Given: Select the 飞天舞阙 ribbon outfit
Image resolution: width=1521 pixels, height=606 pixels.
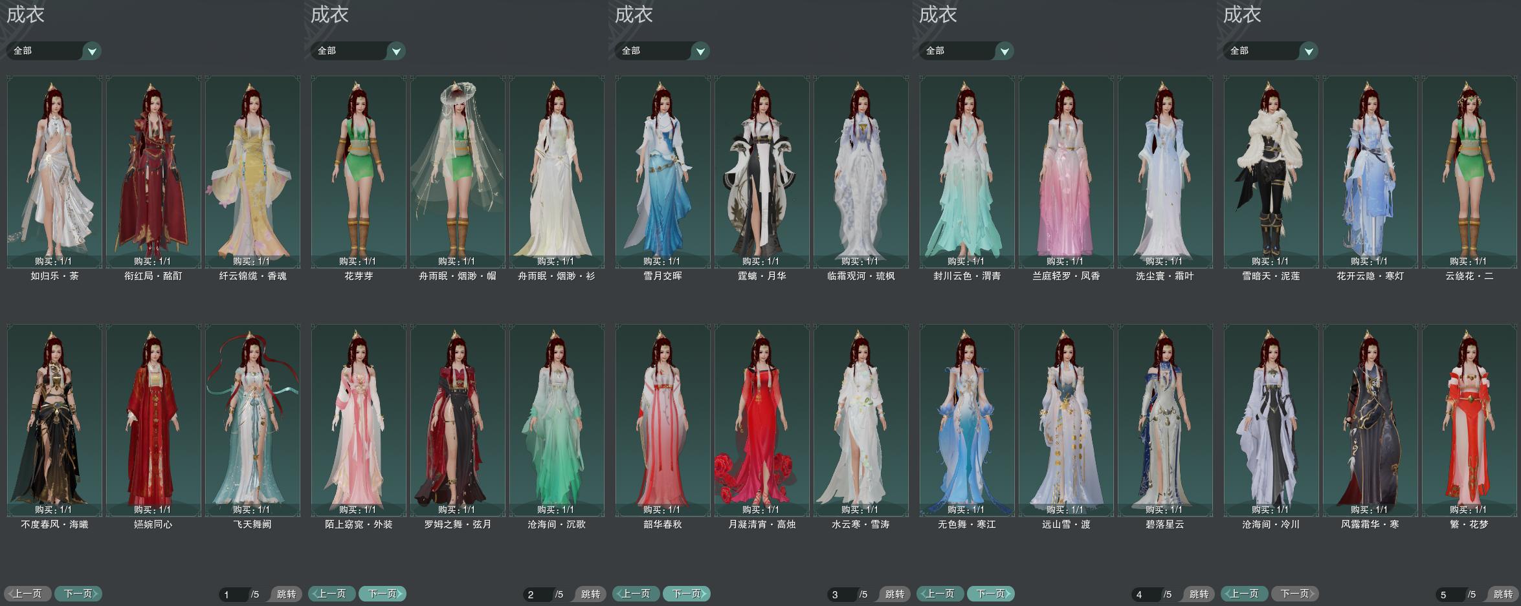Looking at the screenshot, I should pos(252,420).
